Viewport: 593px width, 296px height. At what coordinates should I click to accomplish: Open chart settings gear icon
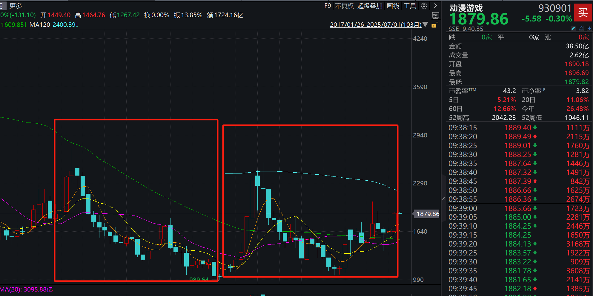(x=424, y=6)
